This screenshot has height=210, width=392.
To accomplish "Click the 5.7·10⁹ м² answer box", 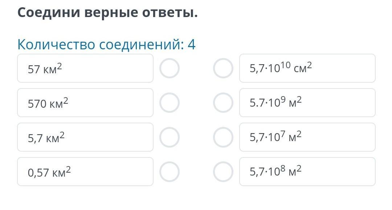I will (307, 103).
